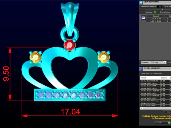Select the right yellow gem on the crown
Image resolution: width=171 pixels, height=128 pixels.
tap(104, 57)
